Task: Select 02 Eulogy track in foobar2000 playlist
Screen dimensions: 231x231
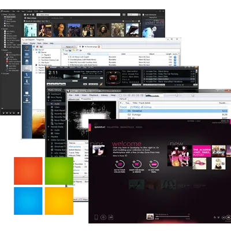Action: click(173, 114)
